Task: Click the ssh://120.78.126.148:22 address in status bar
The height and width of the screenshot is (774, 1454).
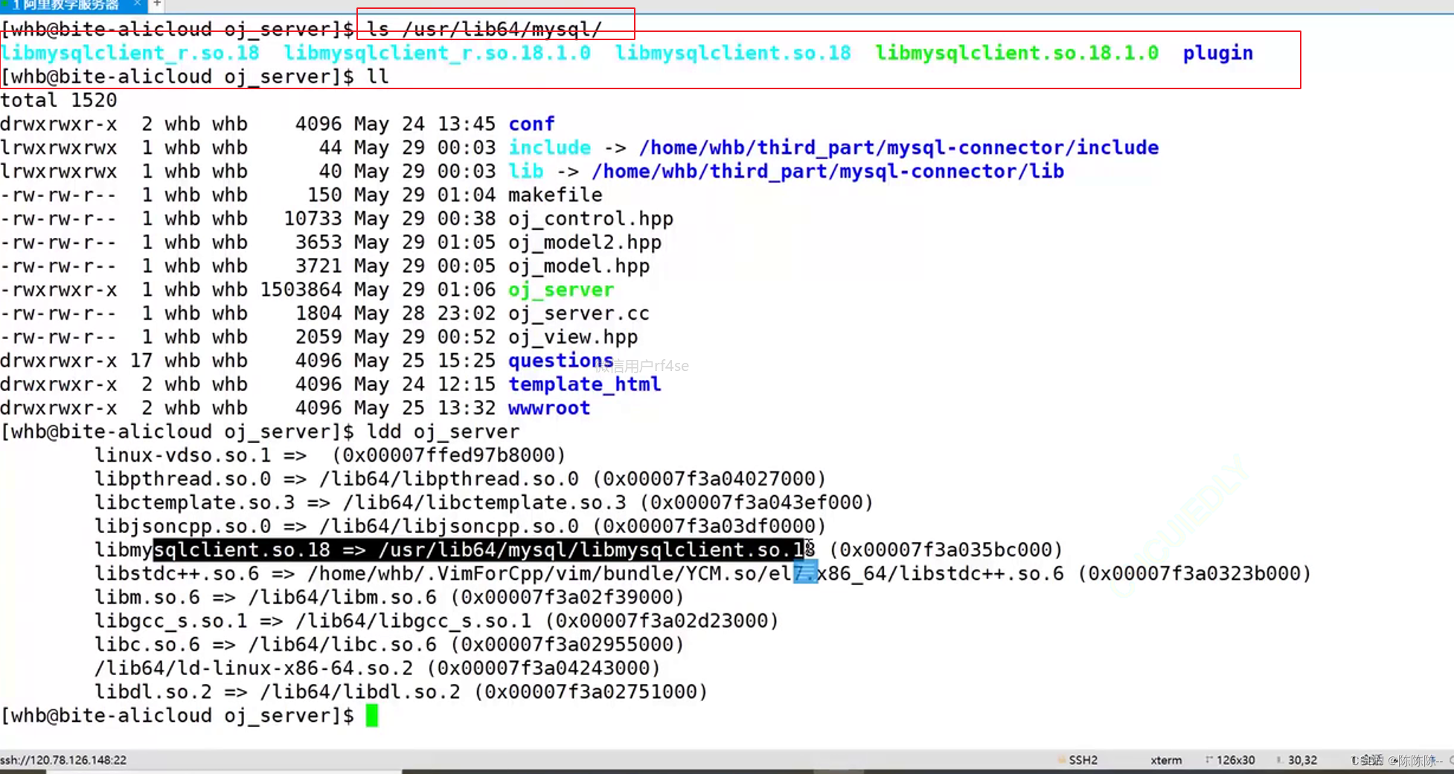Action: [63, 760]
